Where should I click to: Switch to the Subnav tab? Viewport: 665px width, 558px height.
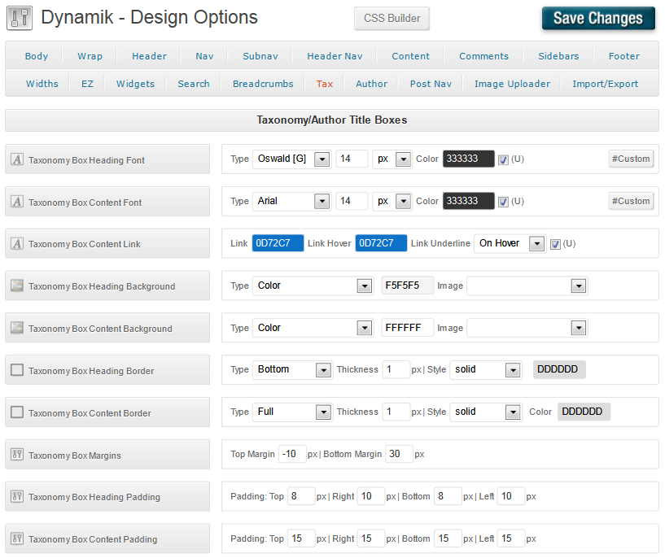260,56
